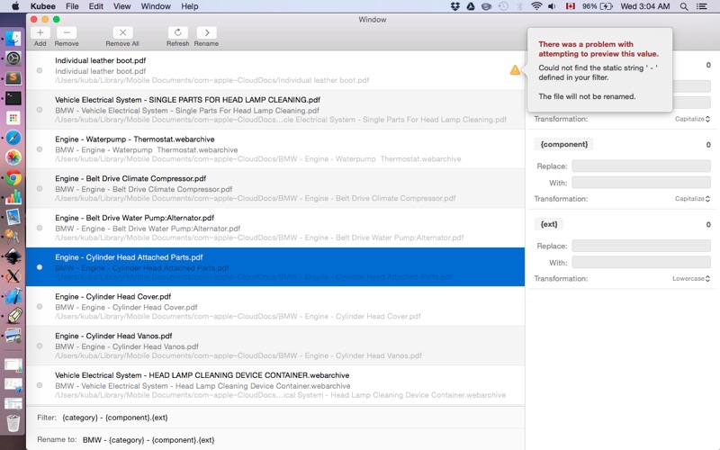720x450 pixels.
Task: Open Terminal from the Dock
Action: (13, 98)
